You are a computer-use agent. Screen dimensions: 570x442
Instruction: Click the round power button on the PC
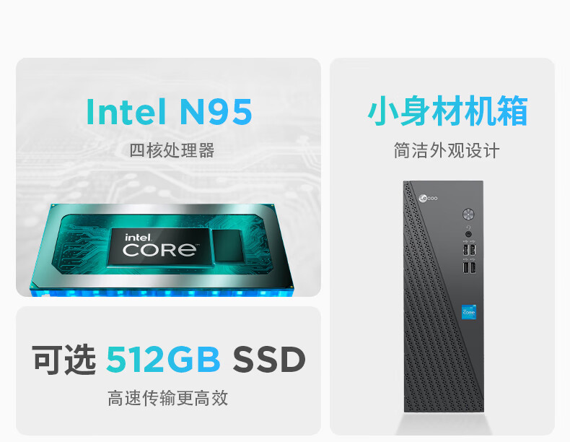[x=468, y=214]
